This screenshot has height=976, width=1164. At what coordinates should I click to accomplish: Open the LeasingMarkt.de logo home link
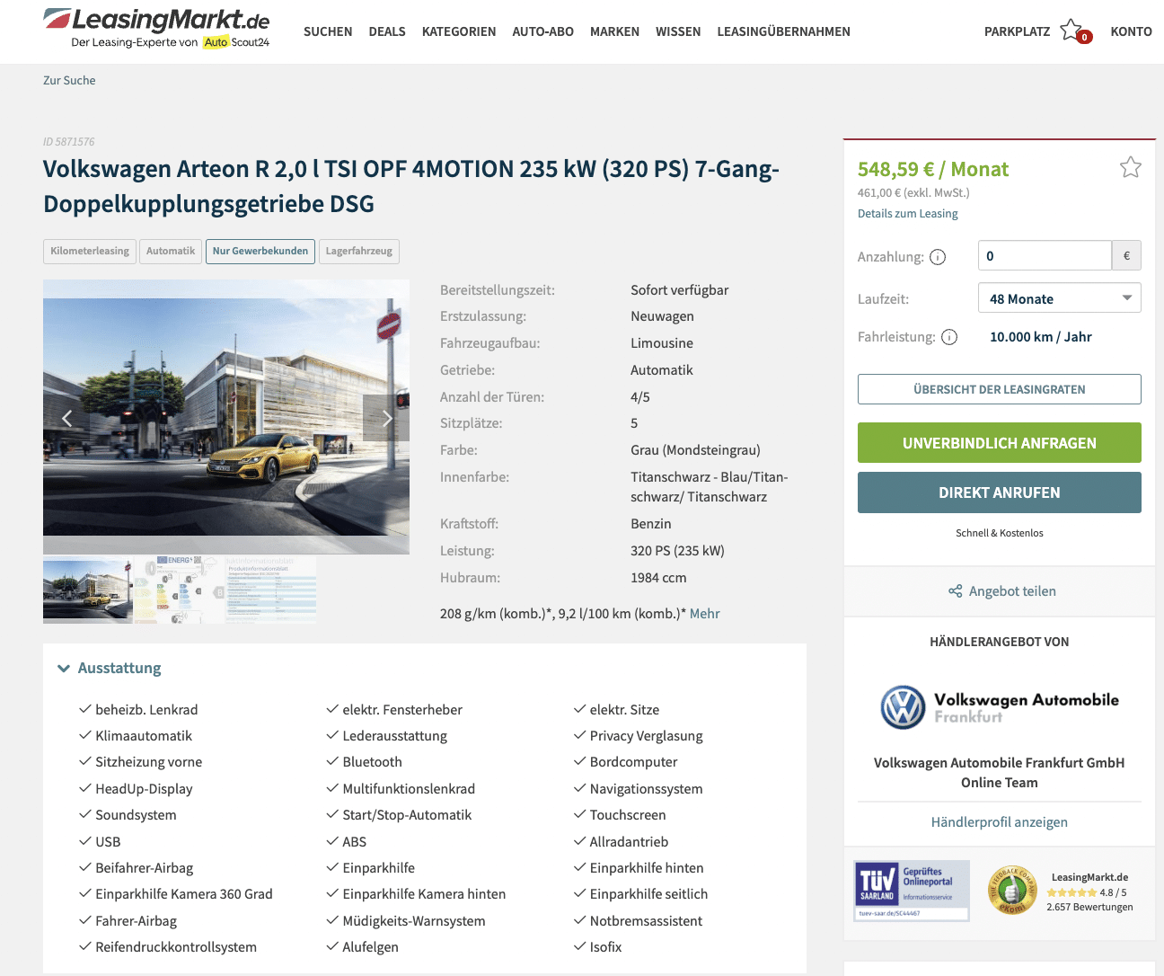pos(156,28)
